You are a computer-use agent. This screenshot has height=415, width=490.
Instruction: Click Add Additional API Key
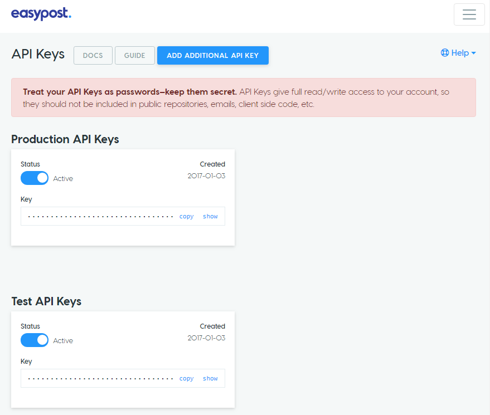pos(212,56)
